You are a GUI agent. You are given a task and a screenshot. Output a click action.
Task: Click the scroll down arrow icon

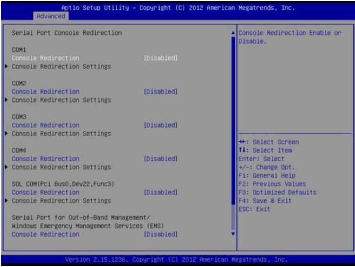[x=233, y=234]
